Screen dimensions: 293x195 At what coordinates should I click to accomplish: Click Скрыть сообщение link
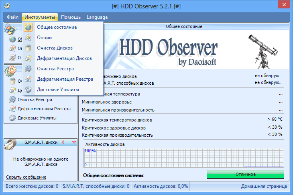tap(26, 177)
